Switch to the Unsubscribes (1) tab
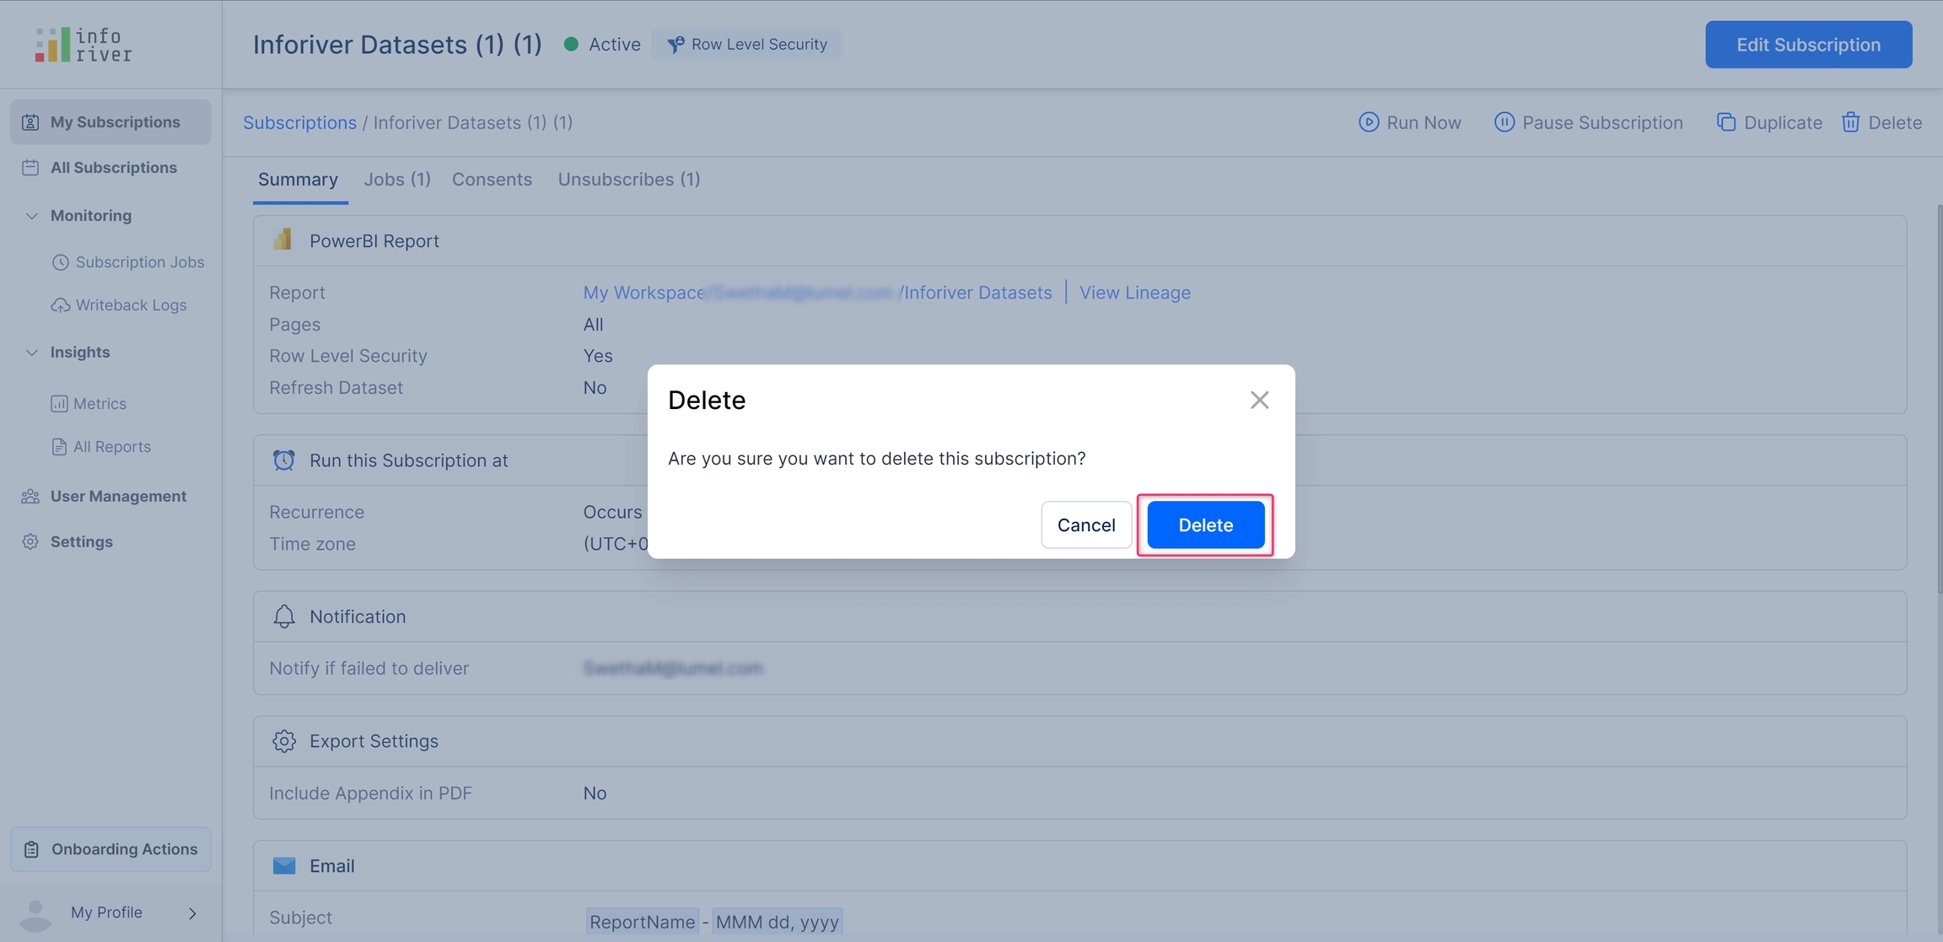The height and width of the screenshot is (942, 1943). [x=628, y=180]
